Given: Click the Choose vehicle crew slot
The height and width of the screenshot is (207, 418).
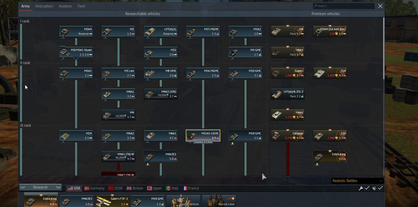Looking at the screenshot, I should [x=184, y=201].
